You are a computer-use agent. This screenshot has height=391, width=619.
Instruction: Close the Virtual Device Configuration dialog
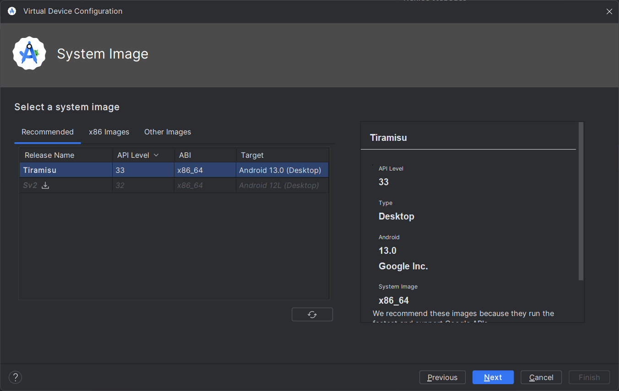click(x=609, y=11)
